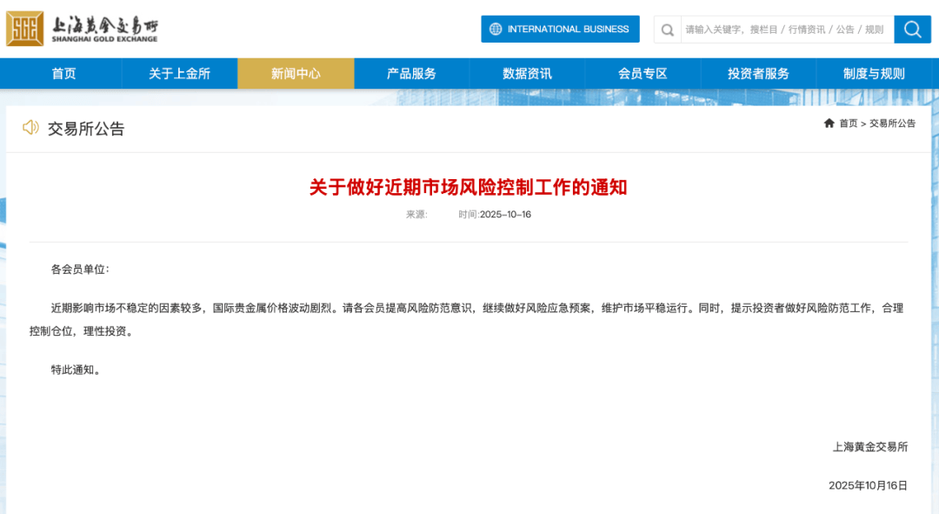Screen dimensions: 939x514
Task: Click the gold SGE logo icon
Action: [x=24, y=29]
